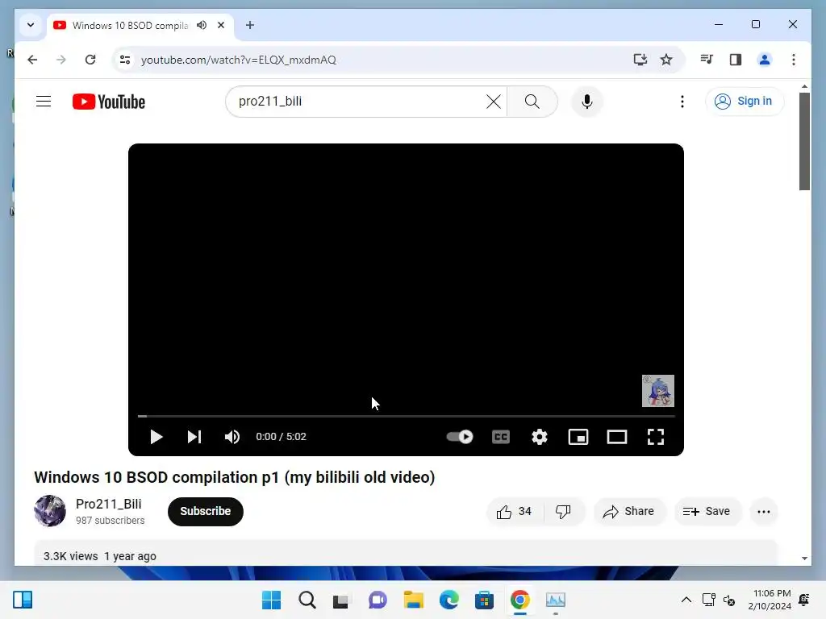Open a new Chrome tab
The width and height of the screenshot is (826, 619).
click(x=250, y=25)
